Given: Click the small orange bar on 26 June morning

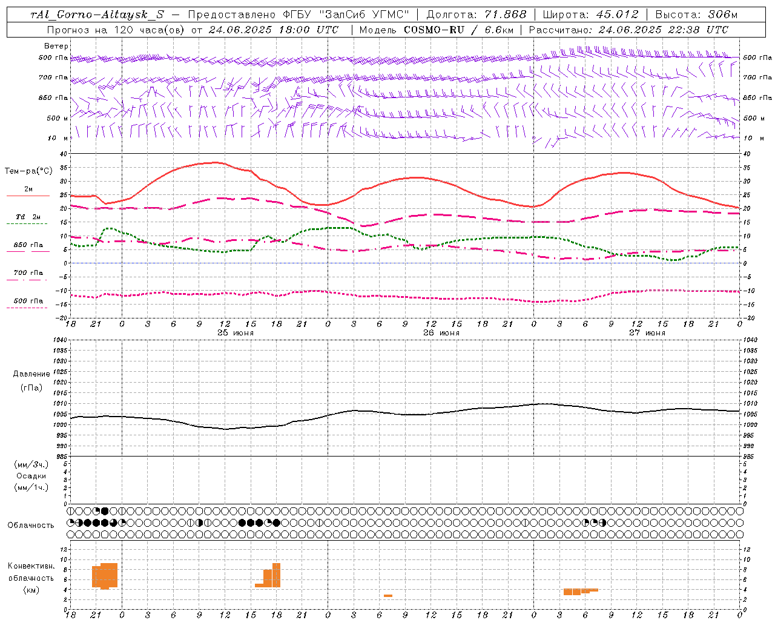Looking at the screenshot, I should click(388, 596).
